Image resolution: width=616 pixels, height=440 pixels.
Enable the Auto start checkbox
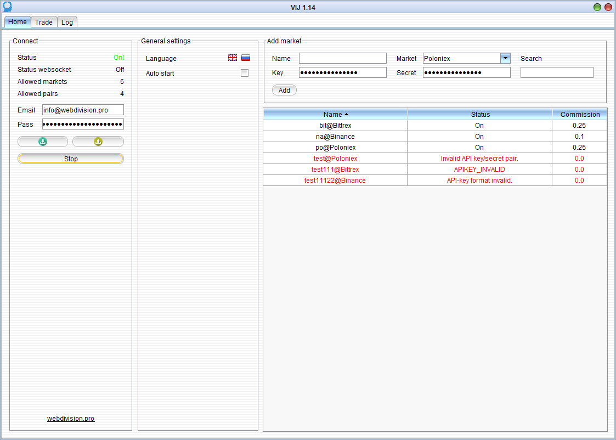click(245, 73)
